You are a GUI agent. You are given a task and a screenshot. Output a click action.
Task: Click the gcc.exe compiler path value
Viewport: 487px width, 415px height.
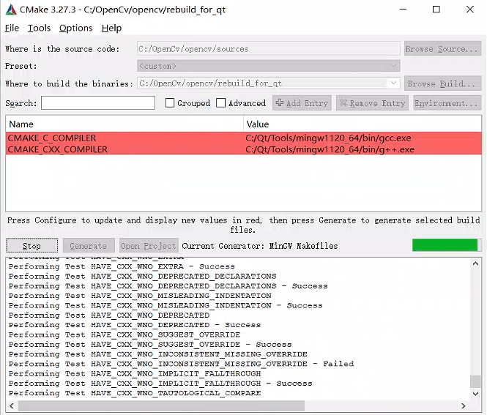(328, 138)
